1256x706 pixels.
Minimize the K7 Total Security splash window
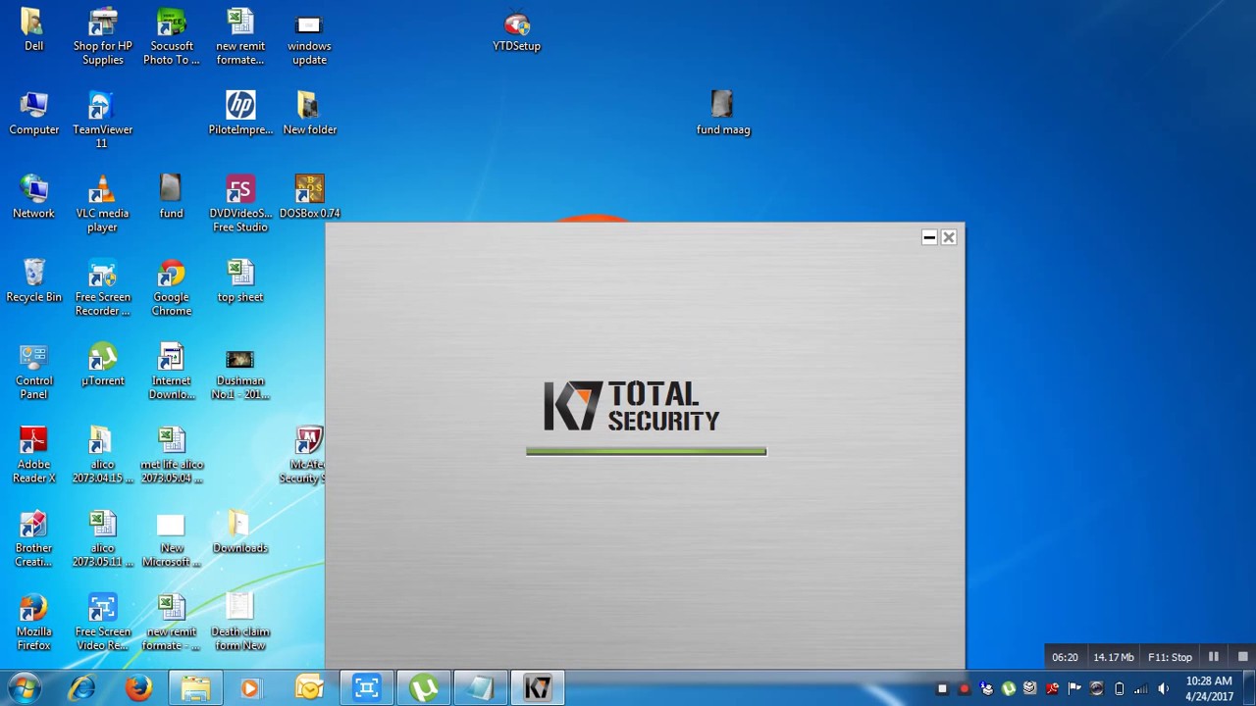pos(929,237)
